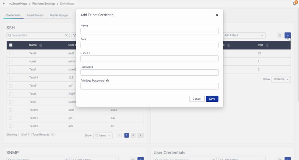
Task: Close the Add Telnet Credential dialog
Action: [x=217, y=15]
